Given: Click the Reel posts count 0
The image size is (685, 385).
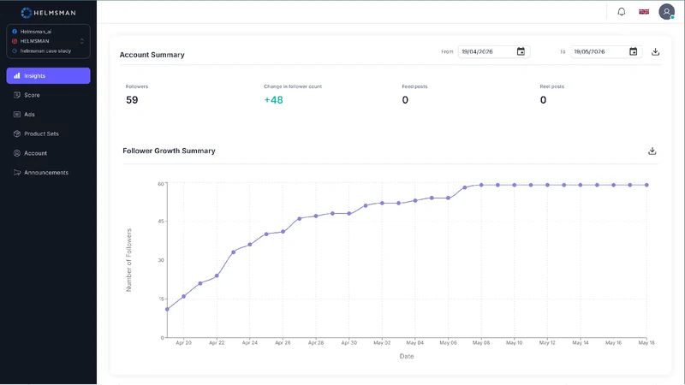Looking at the screenshot, I should click(x=543, y=100).
